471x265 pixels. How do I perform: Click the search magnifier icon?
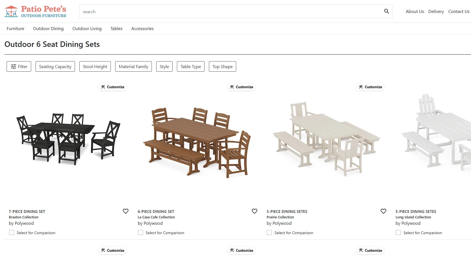click(386, 11)
